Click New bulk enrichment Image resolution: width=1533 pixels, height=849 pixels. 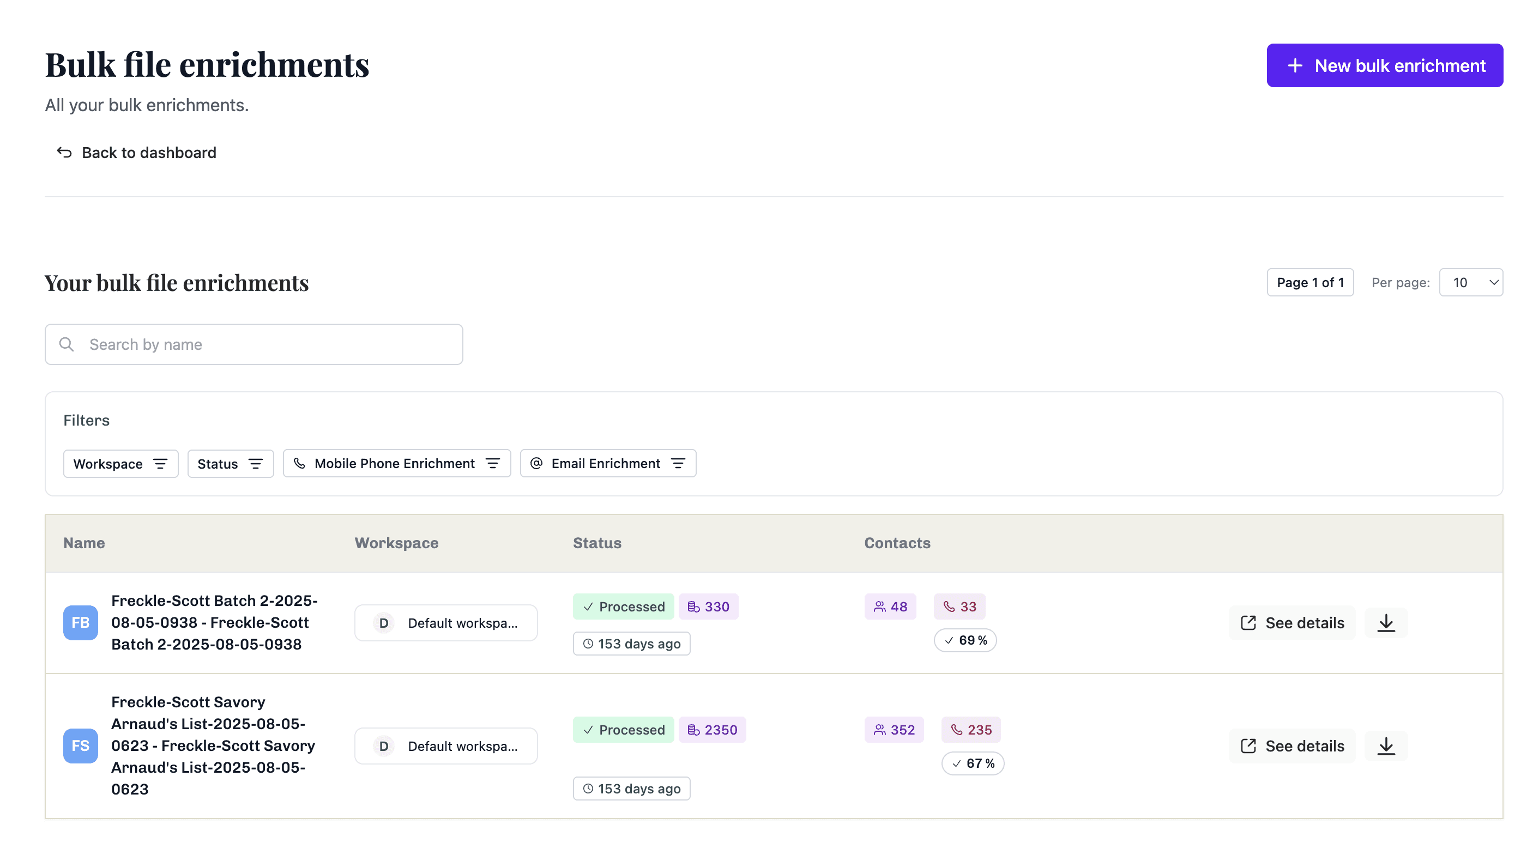pos(1385,65)
